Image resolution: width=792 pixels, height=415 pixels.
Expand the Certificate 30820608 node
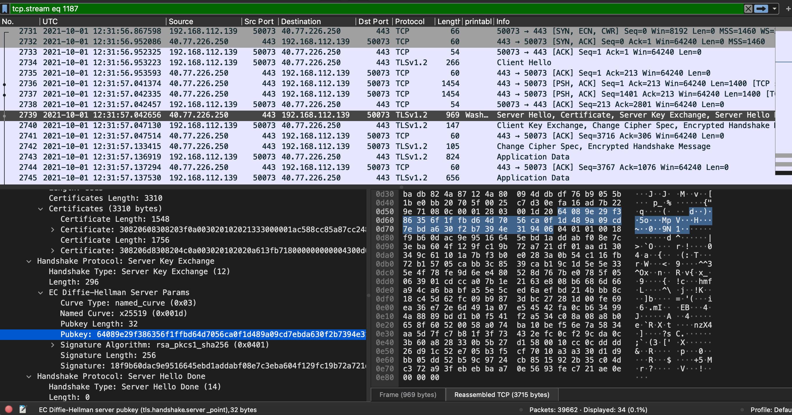point(52,230)
